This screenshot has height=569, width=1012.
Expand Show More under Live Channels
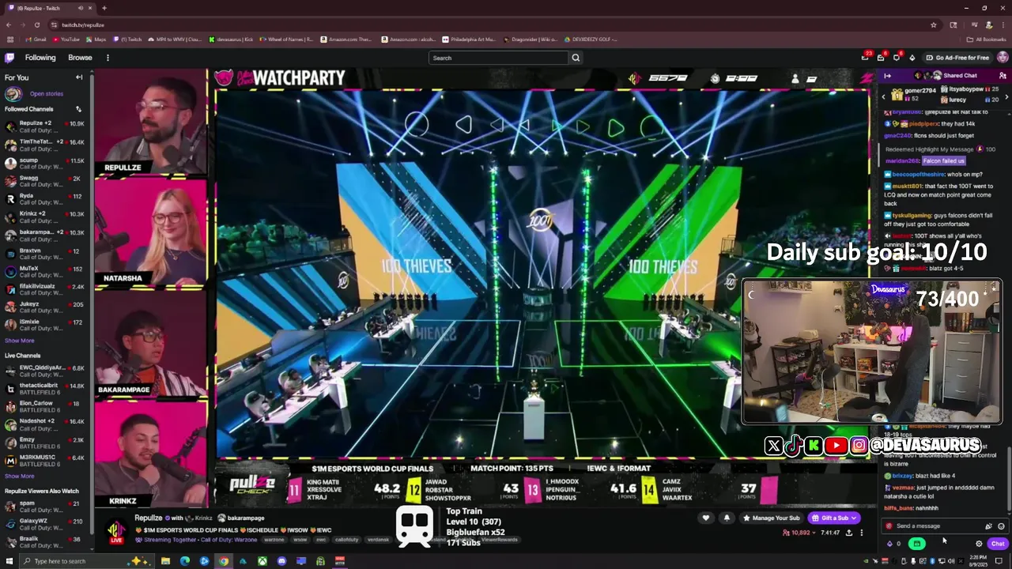coord(20,476)
